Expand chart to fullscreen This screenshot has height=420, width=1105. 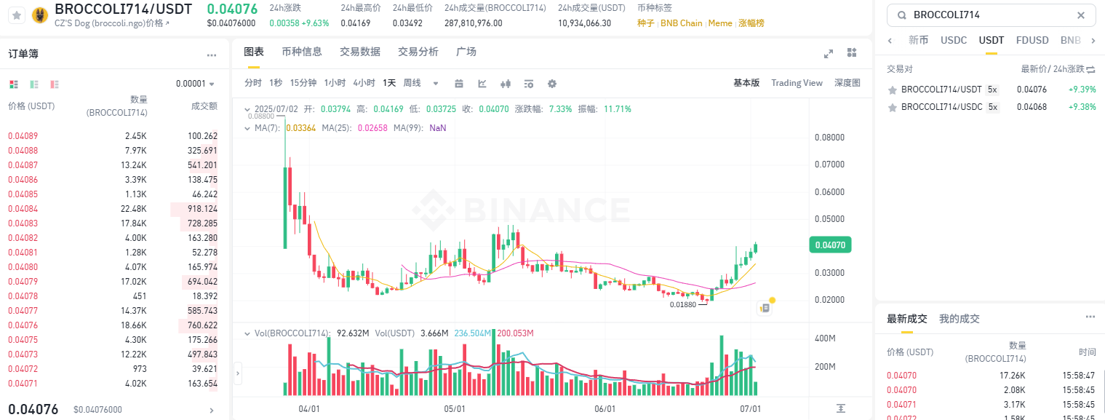[828, 53]
